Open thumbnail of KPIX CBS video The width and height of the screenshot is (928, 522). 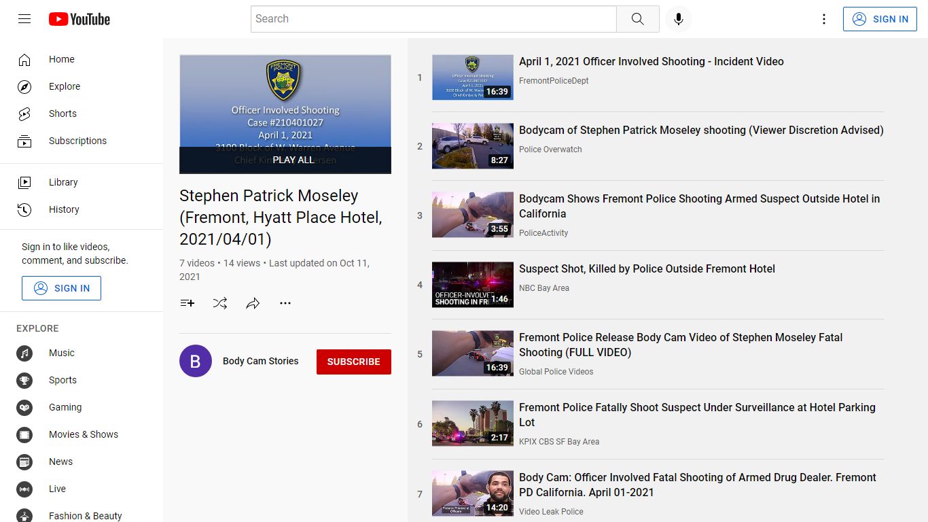click(473, 423)
